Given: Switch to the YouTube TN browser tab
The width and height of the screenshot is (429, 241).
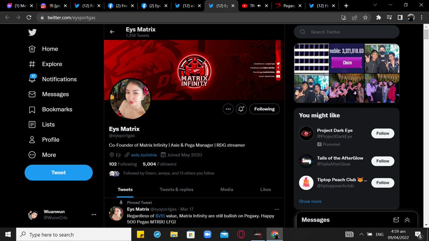Looking at the screenshot, I should (x=255, y=6).
